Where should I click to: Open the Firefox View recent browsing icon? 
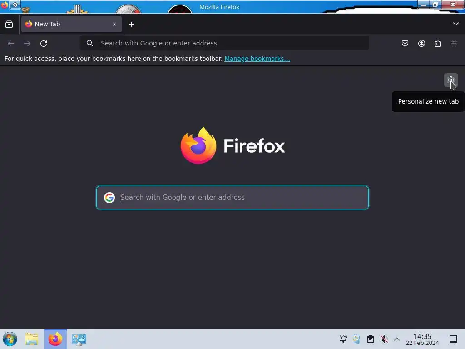9,24
